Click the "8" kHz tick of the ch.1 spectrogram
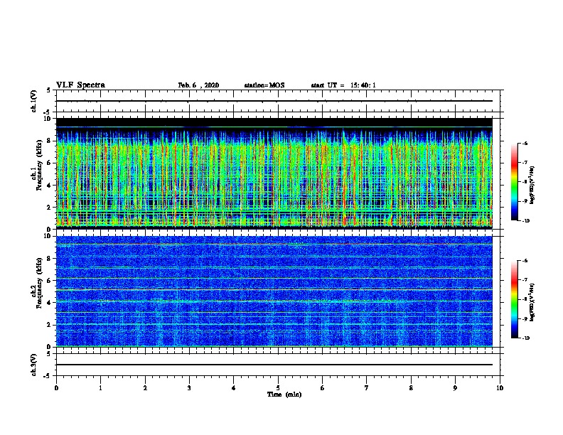Screen dimensions: 563x435 pos(50,141)
